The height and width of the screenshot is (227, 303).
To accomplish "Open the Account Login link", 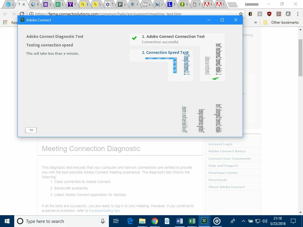I will tap(220, 144).
